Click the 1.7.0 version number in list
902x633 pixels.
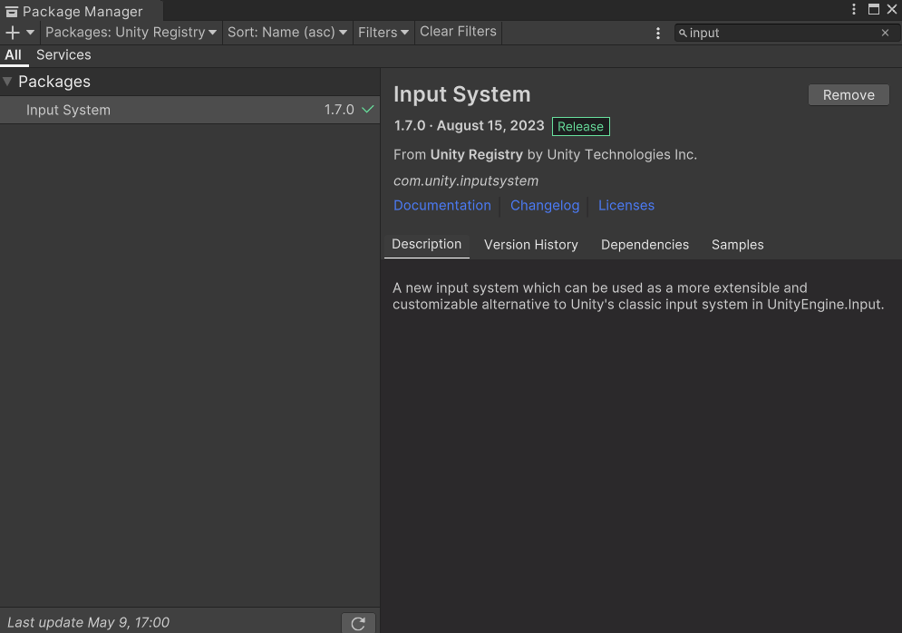pos(339,110)
